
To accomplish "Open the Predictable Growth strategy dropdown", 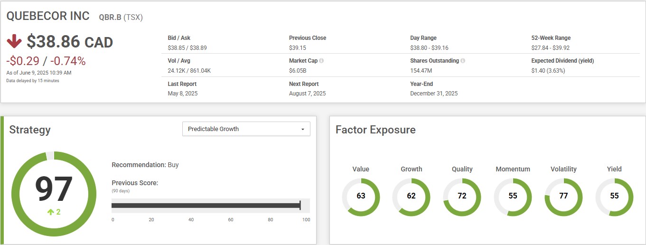I will coord(246,129).
